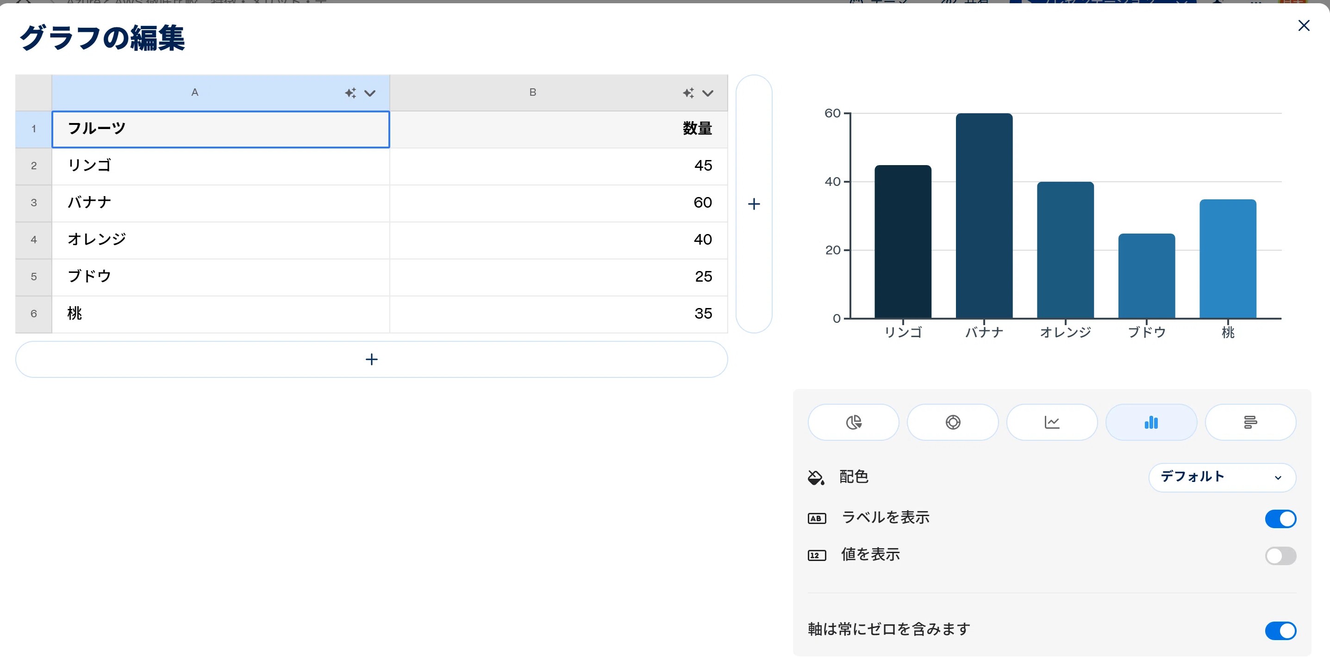Add a new row with plus button
This screenshot has width=1330, height=672.
click(371, 359)
